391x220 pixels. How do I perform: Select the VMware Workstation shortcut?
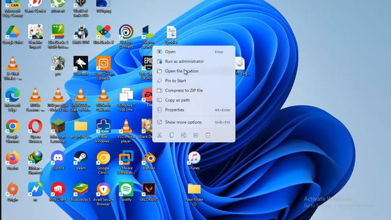pyautogui.click(x=126, y=162)
